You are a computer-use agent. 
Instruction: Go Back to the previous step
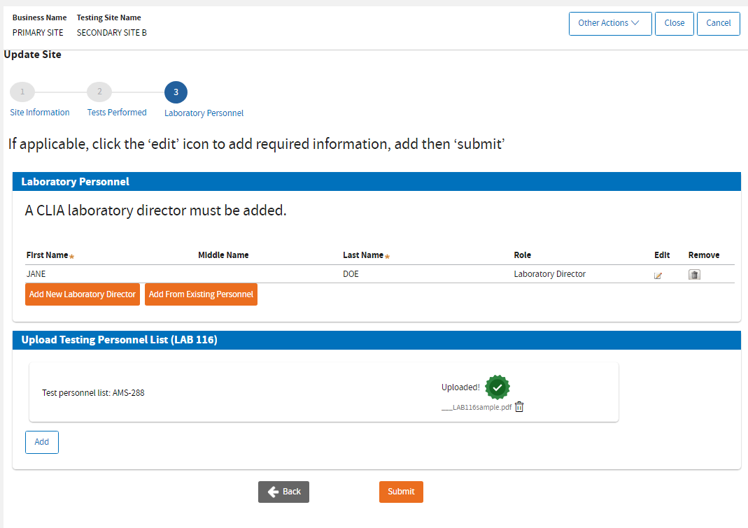283,492
